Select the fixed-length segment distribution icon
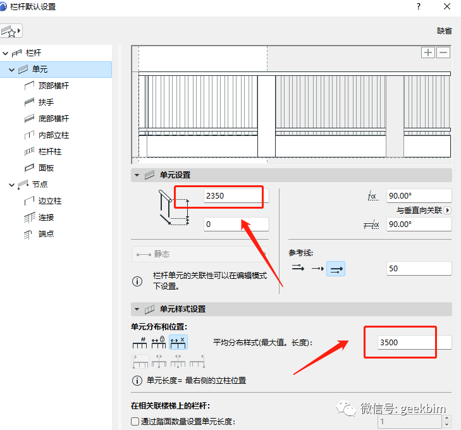Viewport: 461px width, 430px height. pyautogui.click(x=158, y=342)
